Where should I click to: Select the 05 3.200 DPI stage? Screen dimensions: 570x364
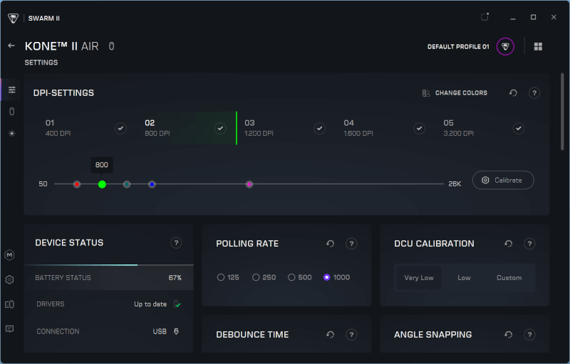pyautogui.click(x=485, y=128)
